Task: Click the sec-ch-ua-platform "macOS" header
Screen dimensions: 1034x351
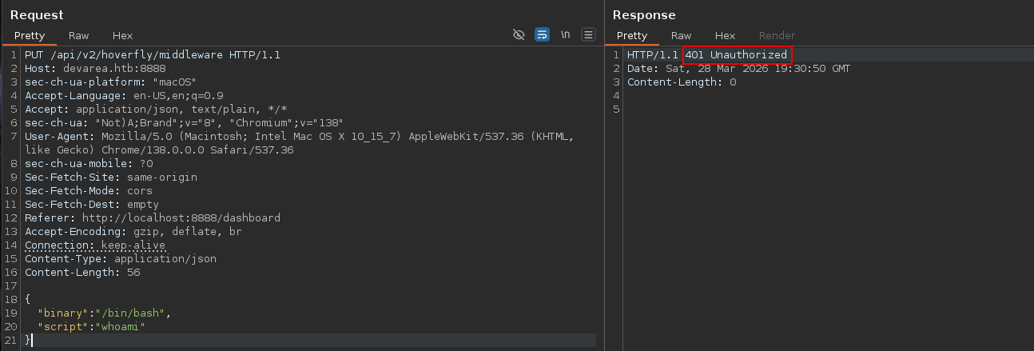Action: pyautogui.click(x=110, y=82)
